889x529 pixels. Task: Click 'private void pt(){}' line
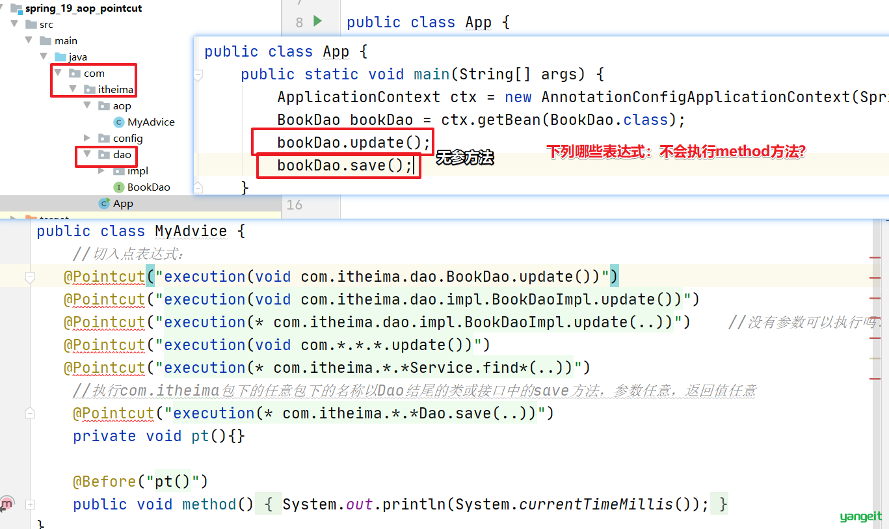point(159,436)
